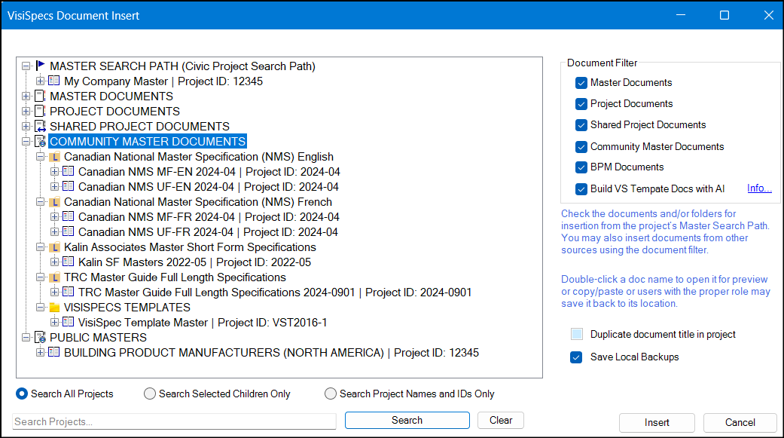The width and height of the screenshot is (784, 438).
Task: Select Search Selected Children Only radio button
Action: pyautogui.click(x=150, y=394)
